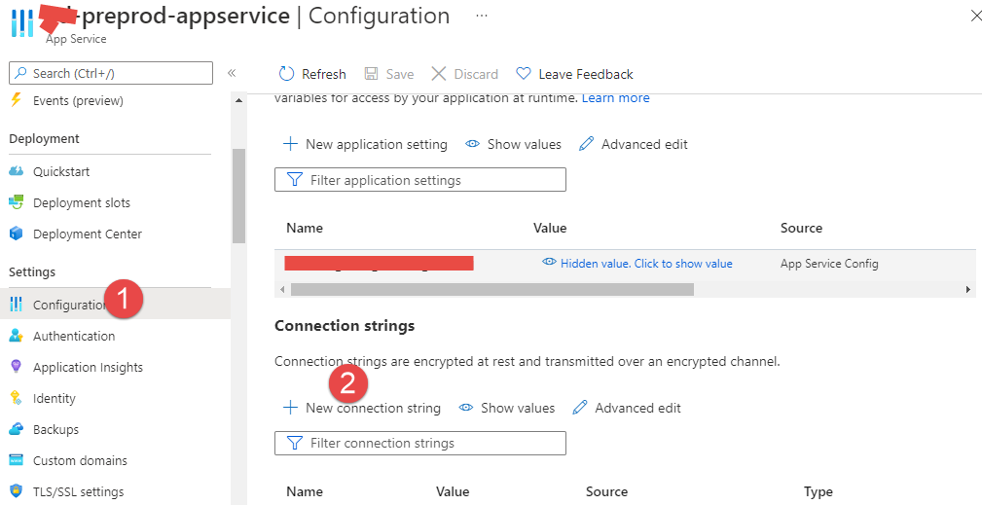Image resolution: width=982 pixels, height=505 pixels.
Task: Click the Refresh icon in toolbar
Action: pyautogui.click(x=286, y=74)
